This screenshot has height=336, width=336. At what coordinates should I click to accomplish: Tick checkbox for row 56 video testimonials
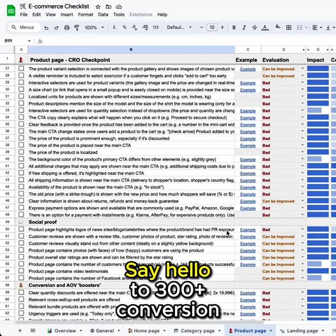pyautogui.click(x=21, y=271)
